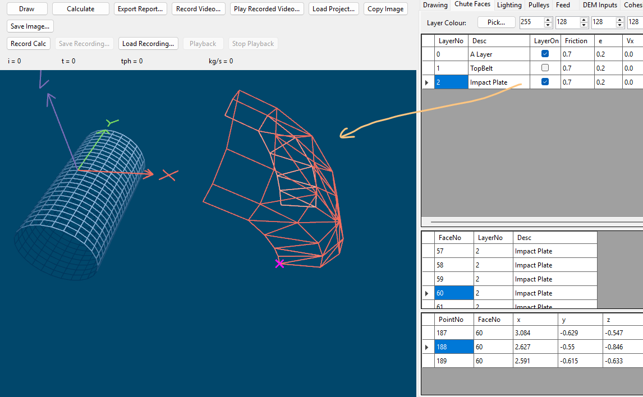Click Save Image button

pyautogui.click(x=30, y=26)
